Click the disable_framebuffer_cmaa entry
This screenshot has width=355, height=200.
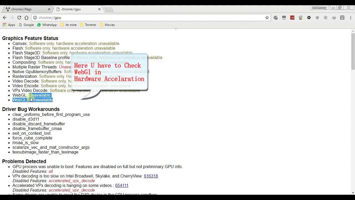click(37, 129)
